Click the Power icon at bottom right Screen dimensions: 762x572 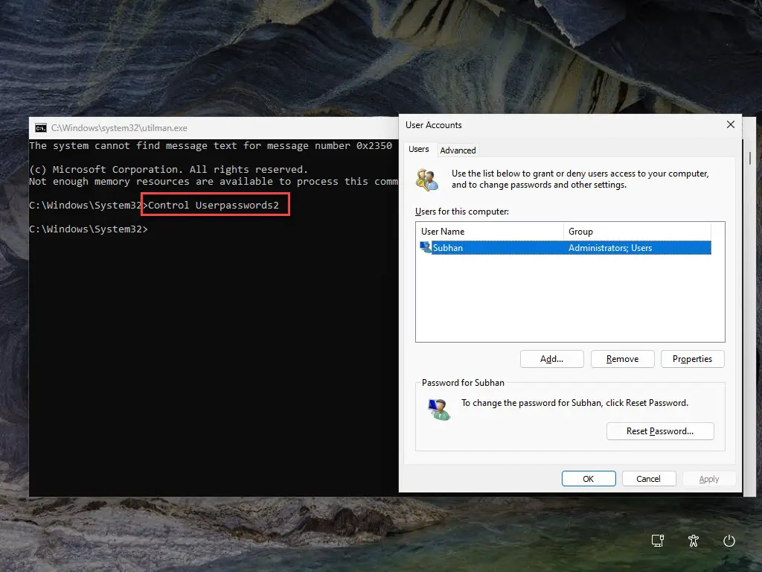729,541
